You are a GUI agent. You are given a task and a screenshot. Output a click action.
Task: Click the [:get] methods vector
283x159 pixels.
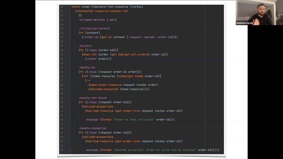click(111, 19)
